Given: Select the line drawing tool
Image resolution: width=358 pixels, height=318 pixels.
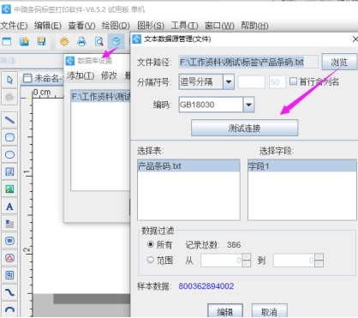Looking at the screenshot, I should 9,120.
